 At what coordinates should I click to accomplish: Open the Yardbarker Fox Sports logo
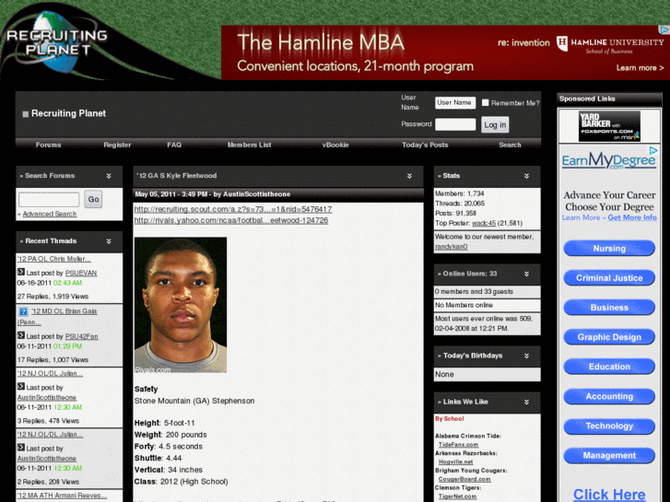point(609,126)
